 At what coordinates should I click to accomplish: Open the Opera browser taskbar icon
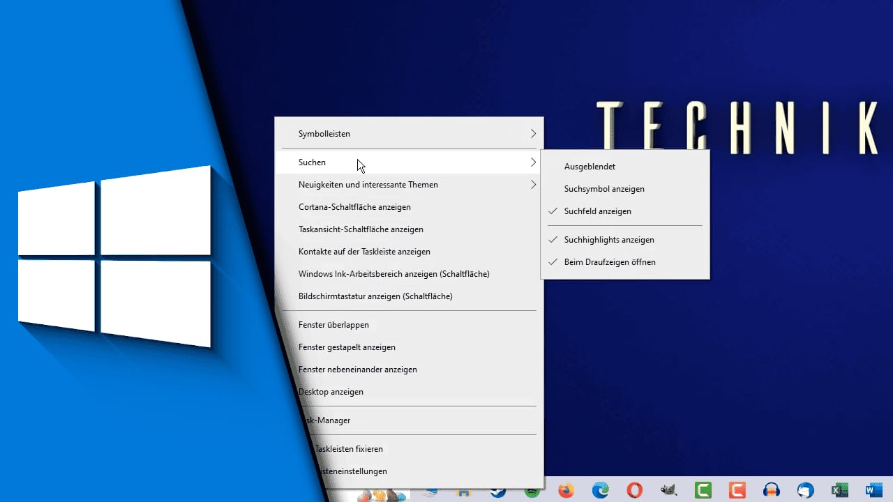(x=634, y=490)
